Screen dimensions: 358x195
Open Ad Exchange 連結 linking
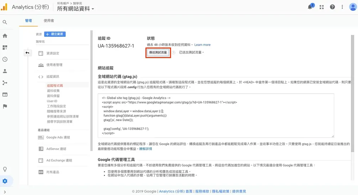[59, 161]
